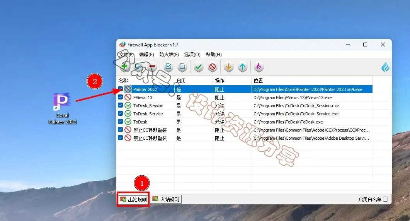This screenshot has width=410, height=221.
Task: Click the Enable checked-box toolbar icon
Action: click(x=168, y=67)
